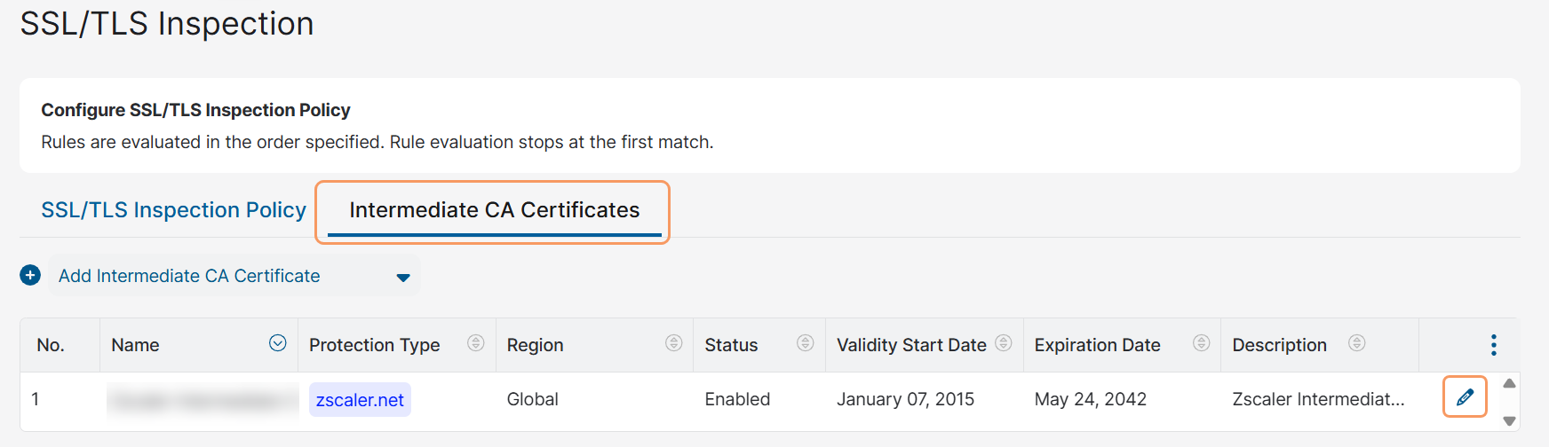Click the zscaler.net protection type tag

pos(360,400)
